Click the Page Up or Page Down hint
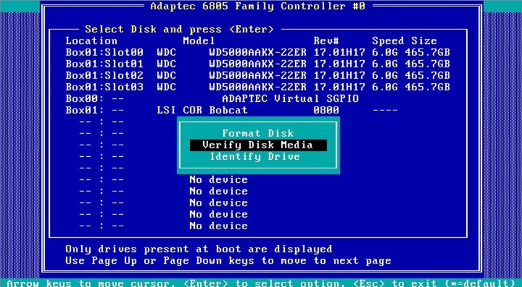 pos(228,261)
